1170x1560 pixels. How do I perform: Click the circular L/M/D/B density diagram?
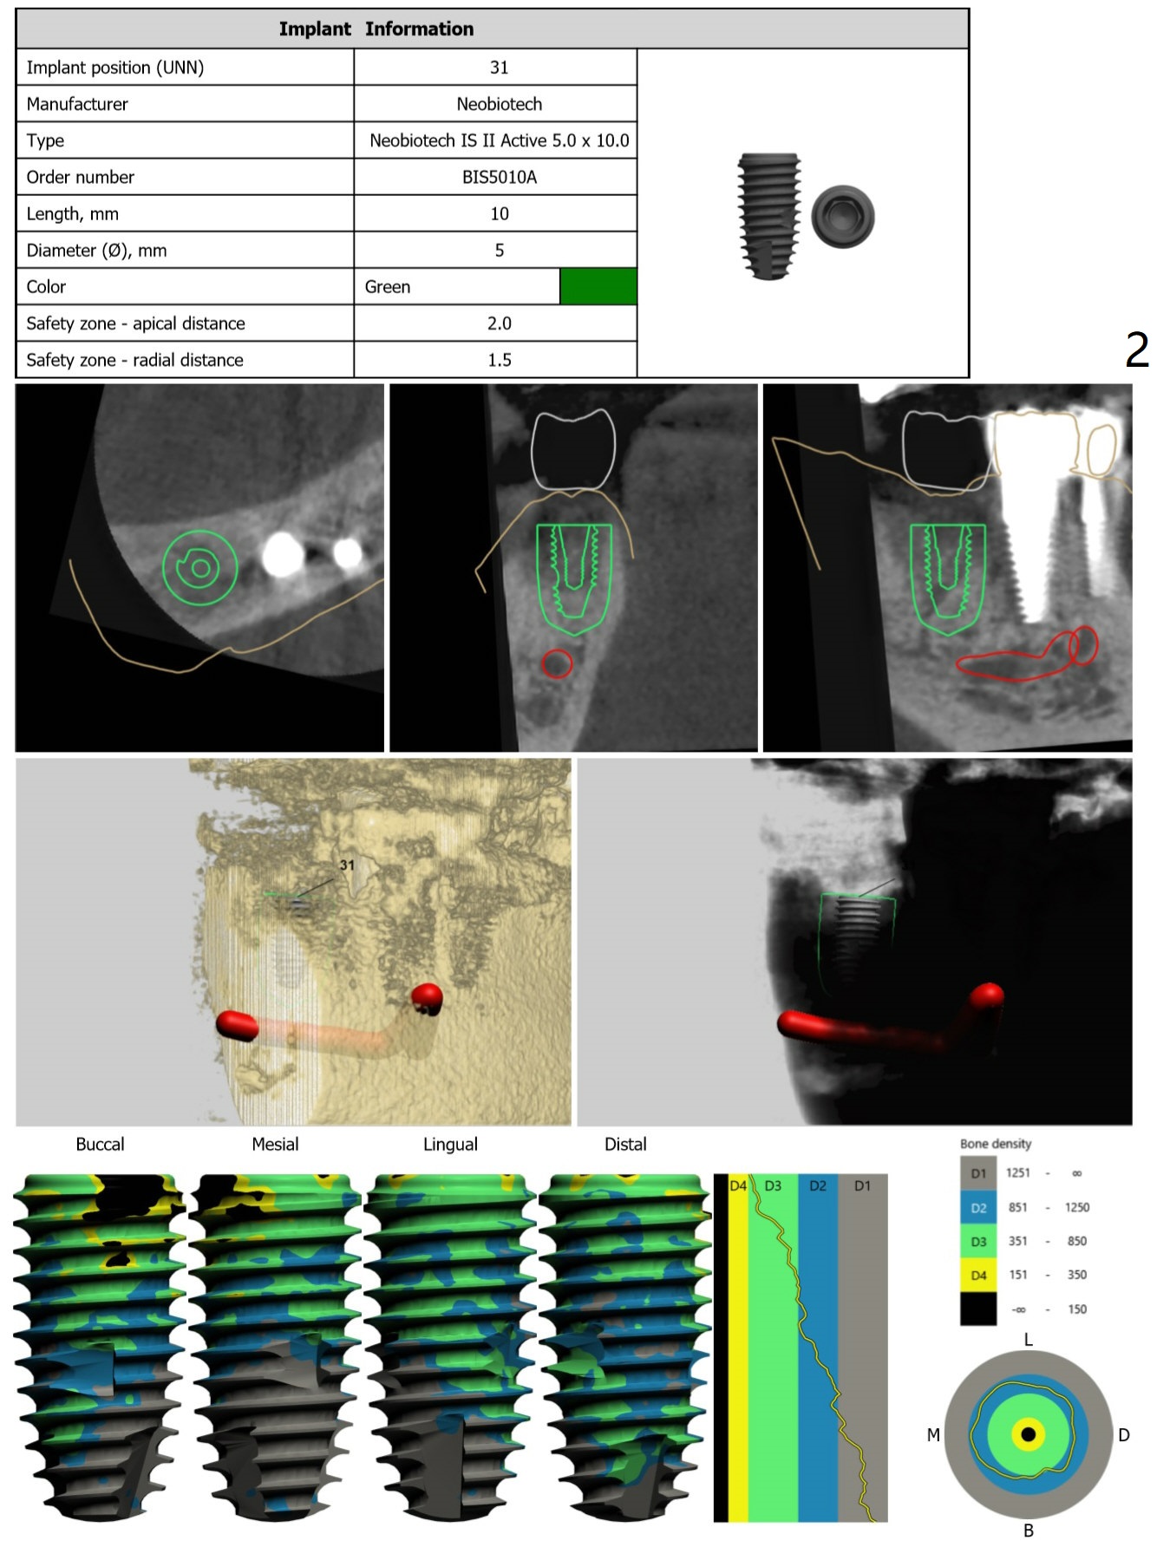tap(1028, 1434)
